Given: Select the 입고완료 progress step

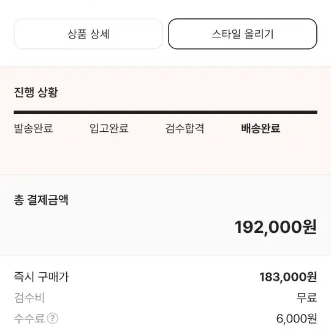Looking at the screenshot, I should (x=109, y=128).
